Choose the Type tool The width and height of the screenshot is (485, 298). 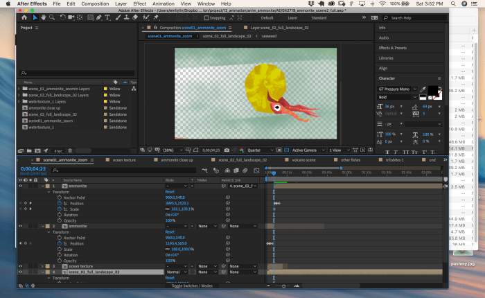pos(107,17)
